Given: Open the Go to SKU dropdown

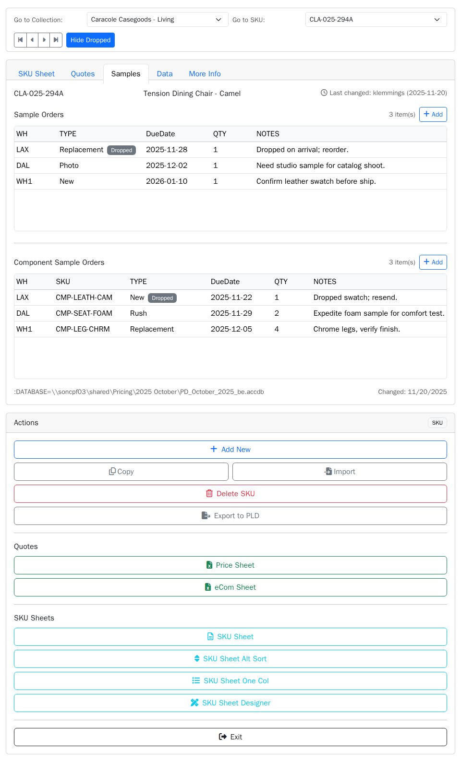Looking at the screenshot, I should (376, 20).
